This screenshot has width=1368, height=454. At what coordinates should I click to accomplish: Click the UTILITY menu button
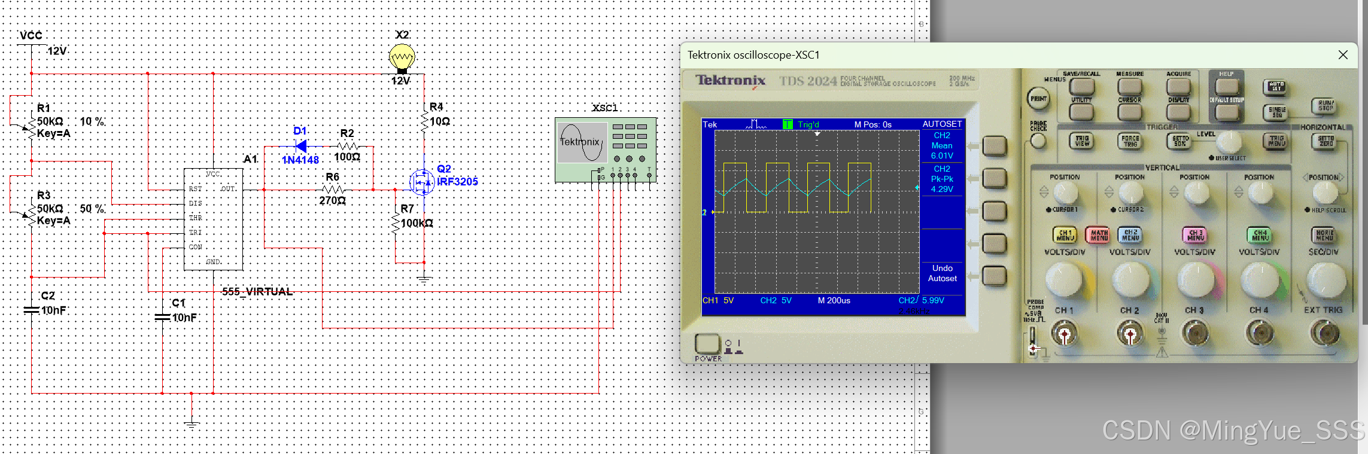click(x=1081, y=112)
